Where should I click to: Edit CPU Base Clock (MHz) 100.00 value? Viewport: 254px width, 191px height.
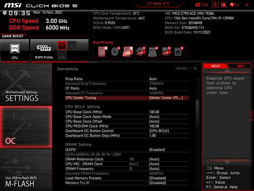point(154,112)
